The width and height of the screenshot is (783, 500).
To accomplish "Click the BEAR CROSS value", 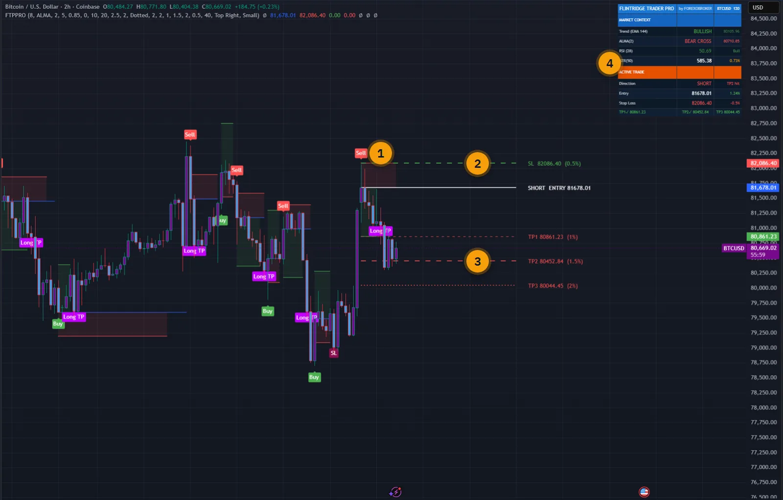I will pyautogui.click(x=698, y=41).
